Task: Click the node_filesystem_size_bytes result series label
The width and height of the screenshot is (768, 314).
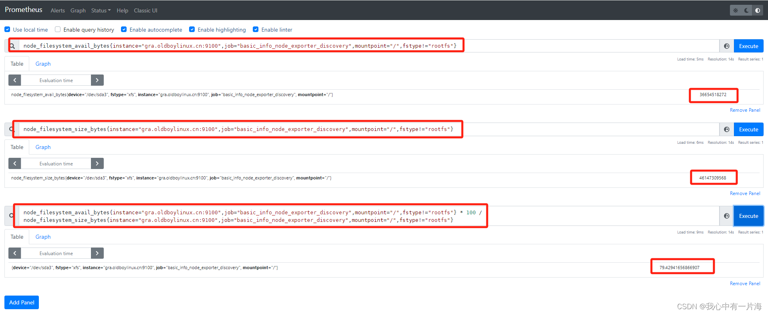Action: (x=171, y=178)
